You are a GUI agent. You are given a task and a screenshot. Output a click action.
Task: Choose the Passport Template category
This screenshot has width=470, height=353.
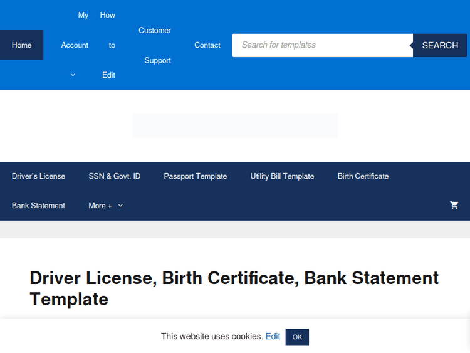(x=196, y=176)
